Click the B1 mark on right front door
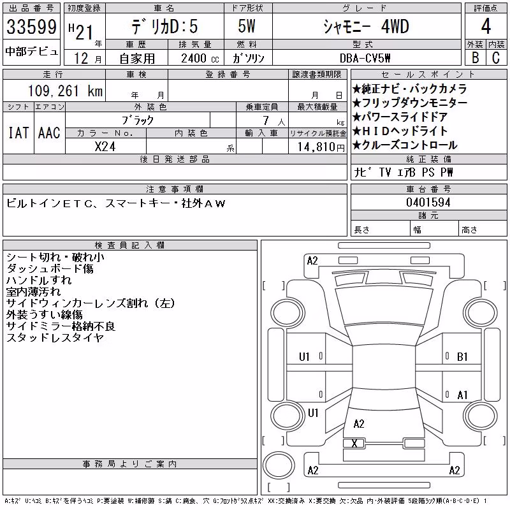The image size is (510, 510). (462, 357)
